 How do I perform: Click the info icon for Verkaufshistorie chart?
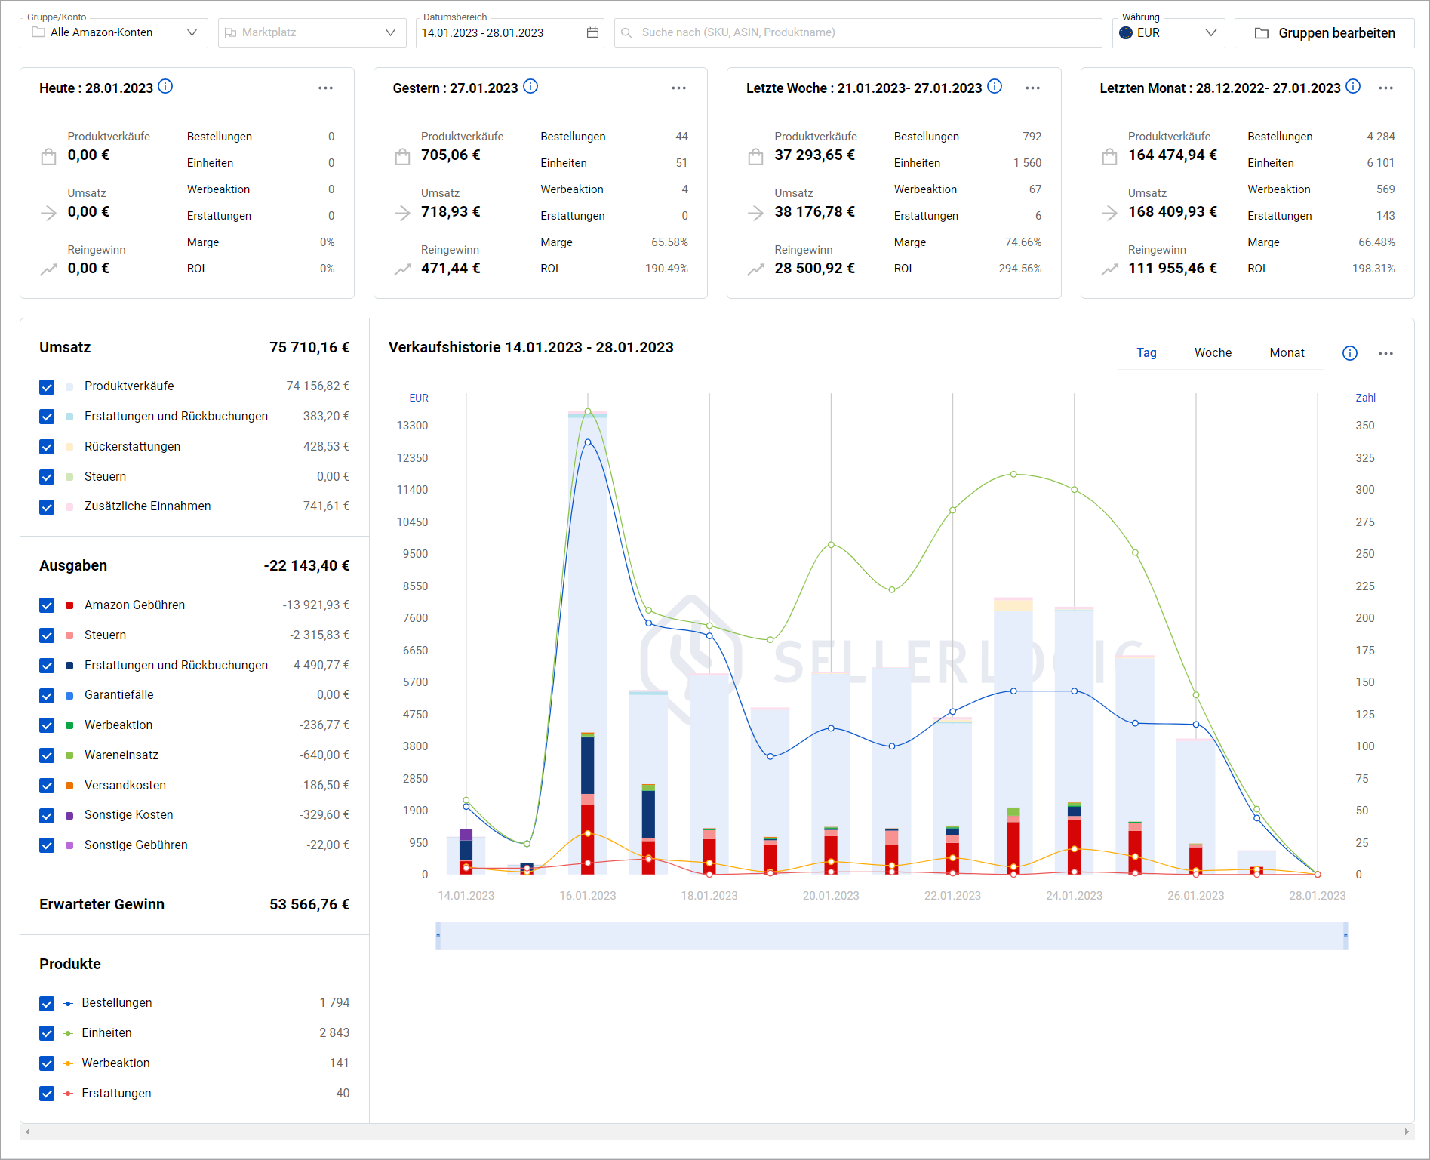pos(1350,353)
